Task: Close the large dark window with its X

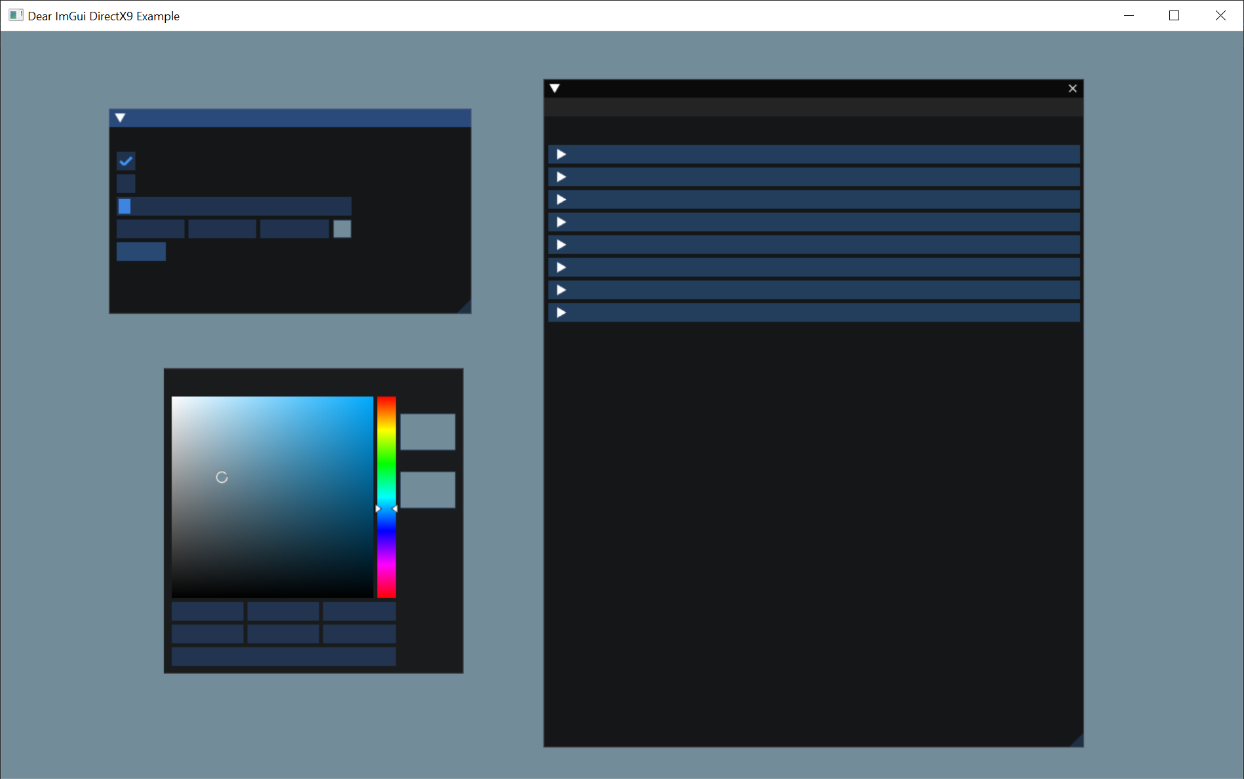Action: (x=1073, y=88)
